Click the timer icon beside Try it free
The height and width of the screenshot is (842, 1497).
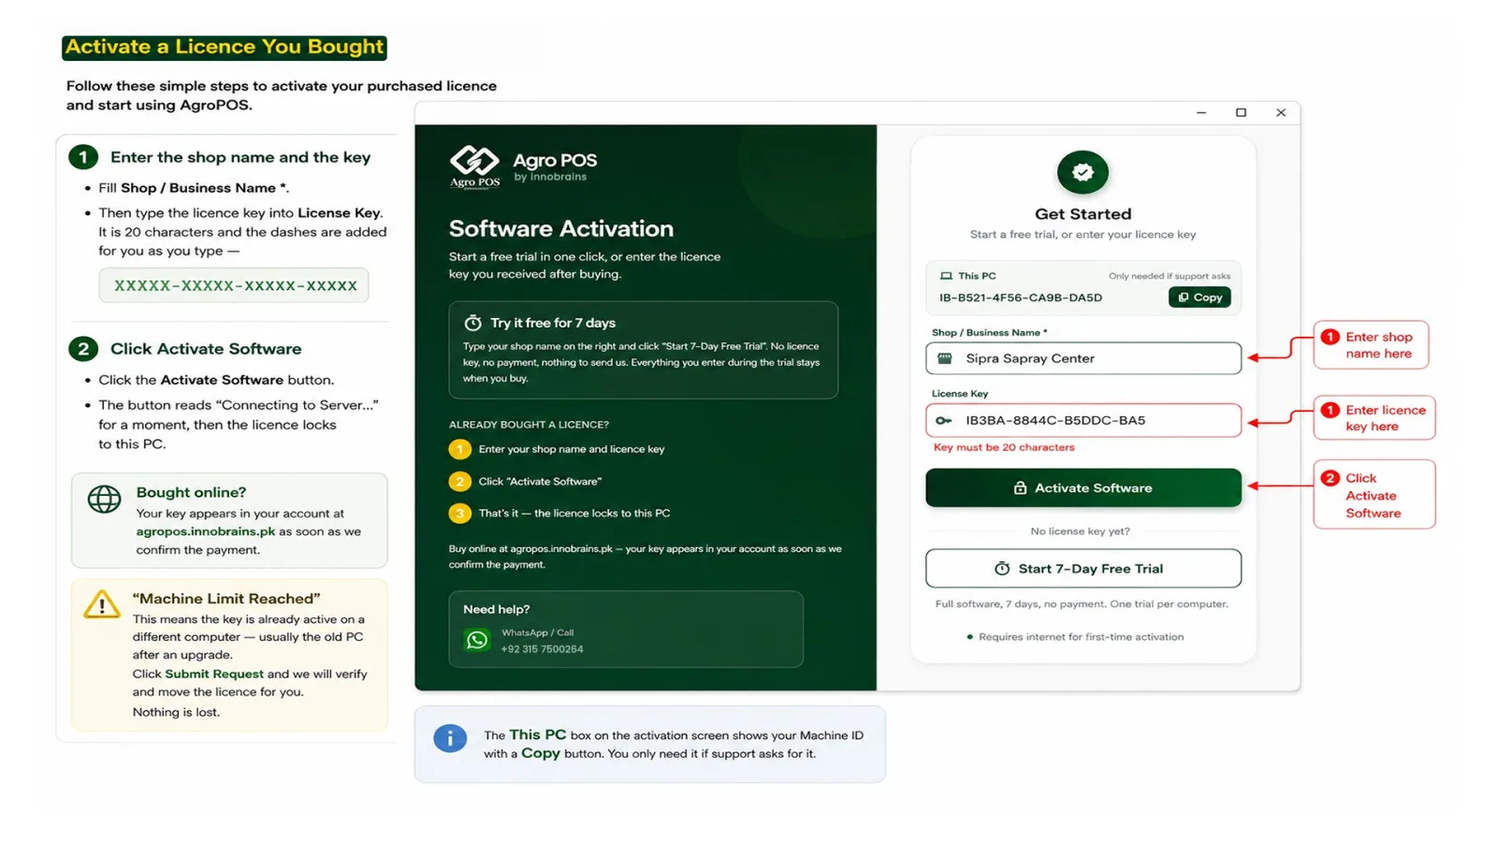(x=472, y=323)
